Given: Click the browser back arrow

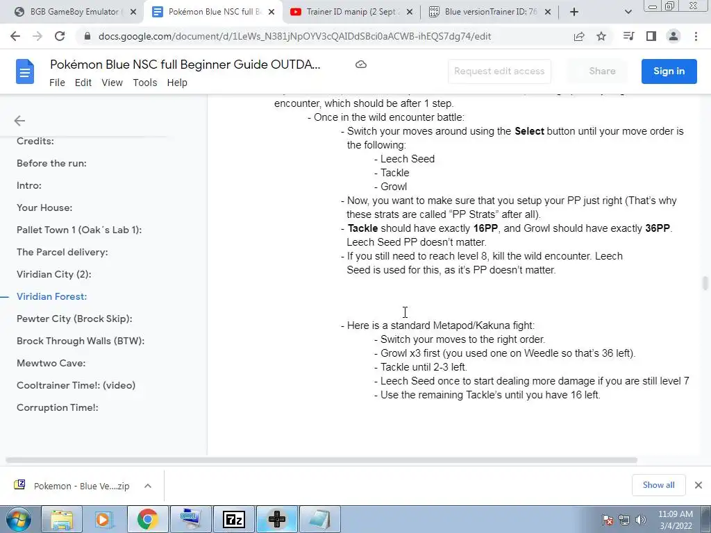Looking at the screenshot, I should (x=15, y=36).
